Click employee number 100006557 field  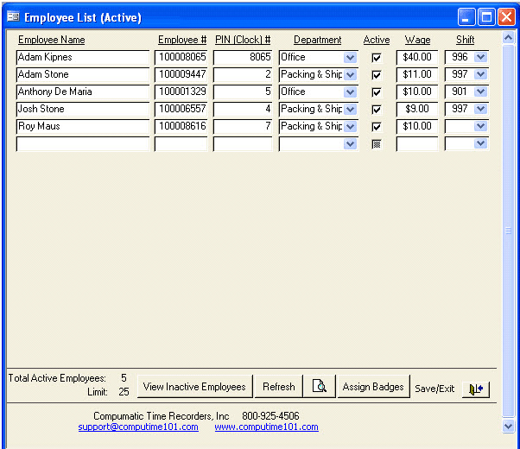click(x=181, y=109)
